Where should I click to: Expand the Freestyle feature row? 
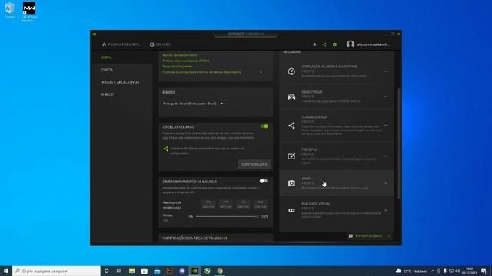(x=386, y=156)
